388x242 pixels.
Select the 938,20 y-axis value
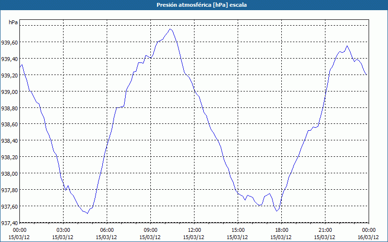click(x=9, y=157)
